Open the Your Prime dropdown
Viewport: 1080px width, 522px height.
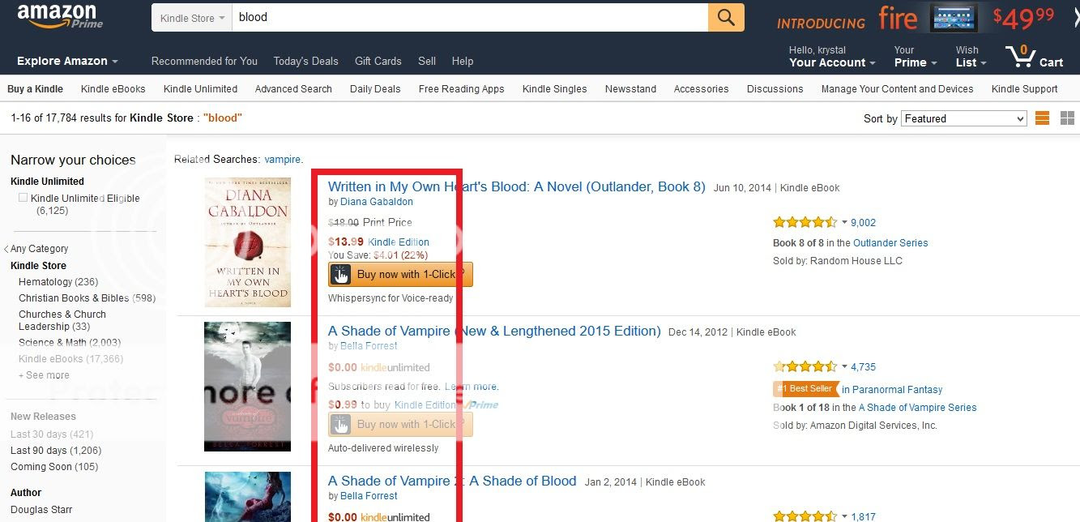click(x=916, y=62)
